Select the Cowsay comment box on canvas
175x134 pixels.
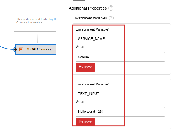point(35,23)
